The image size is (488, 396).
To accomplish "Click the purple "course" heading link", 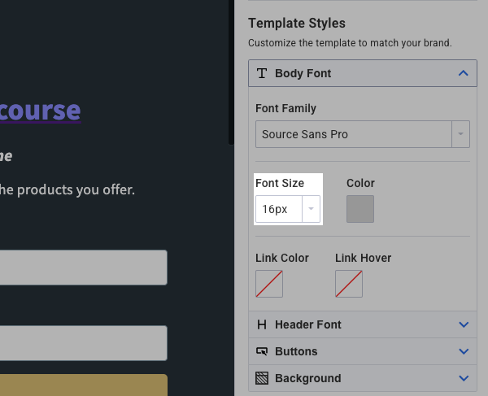I will (41, 110).
